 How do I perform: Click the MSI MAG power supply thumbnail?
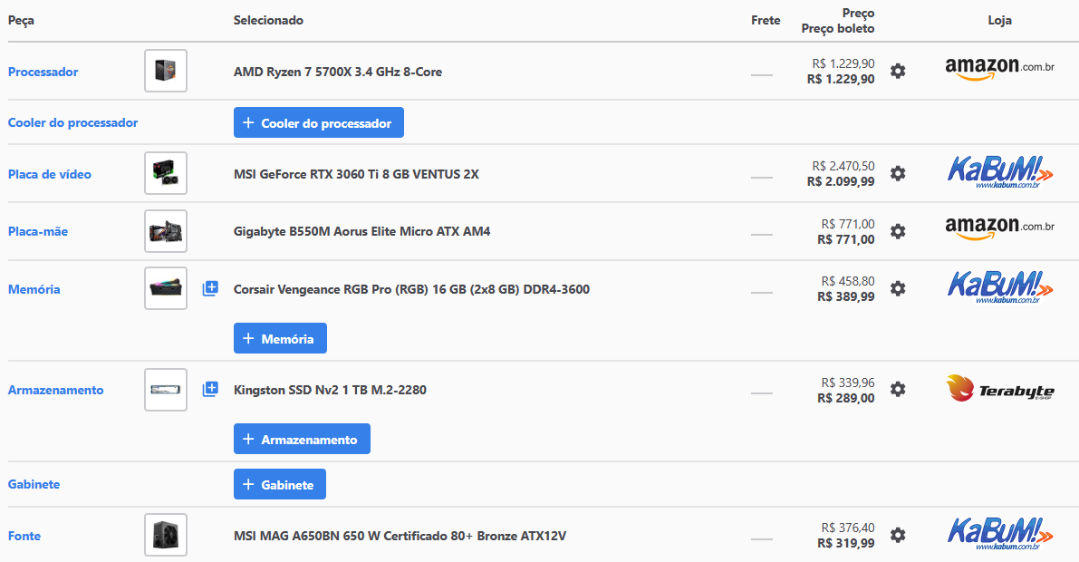tap(166, 535)
